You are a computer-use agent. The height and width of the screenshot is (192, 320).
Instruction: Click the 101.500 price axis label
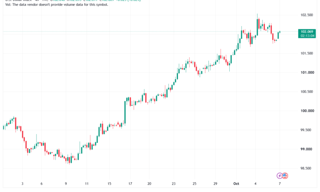tap(306, 54)
